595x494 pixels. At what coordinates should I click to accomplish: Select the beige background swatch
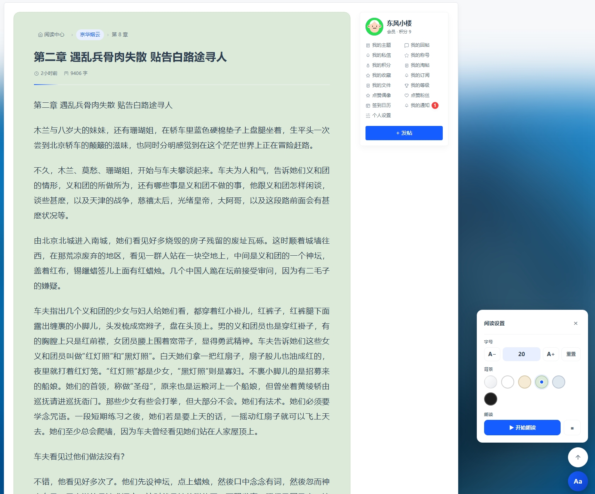coord(525,382)
